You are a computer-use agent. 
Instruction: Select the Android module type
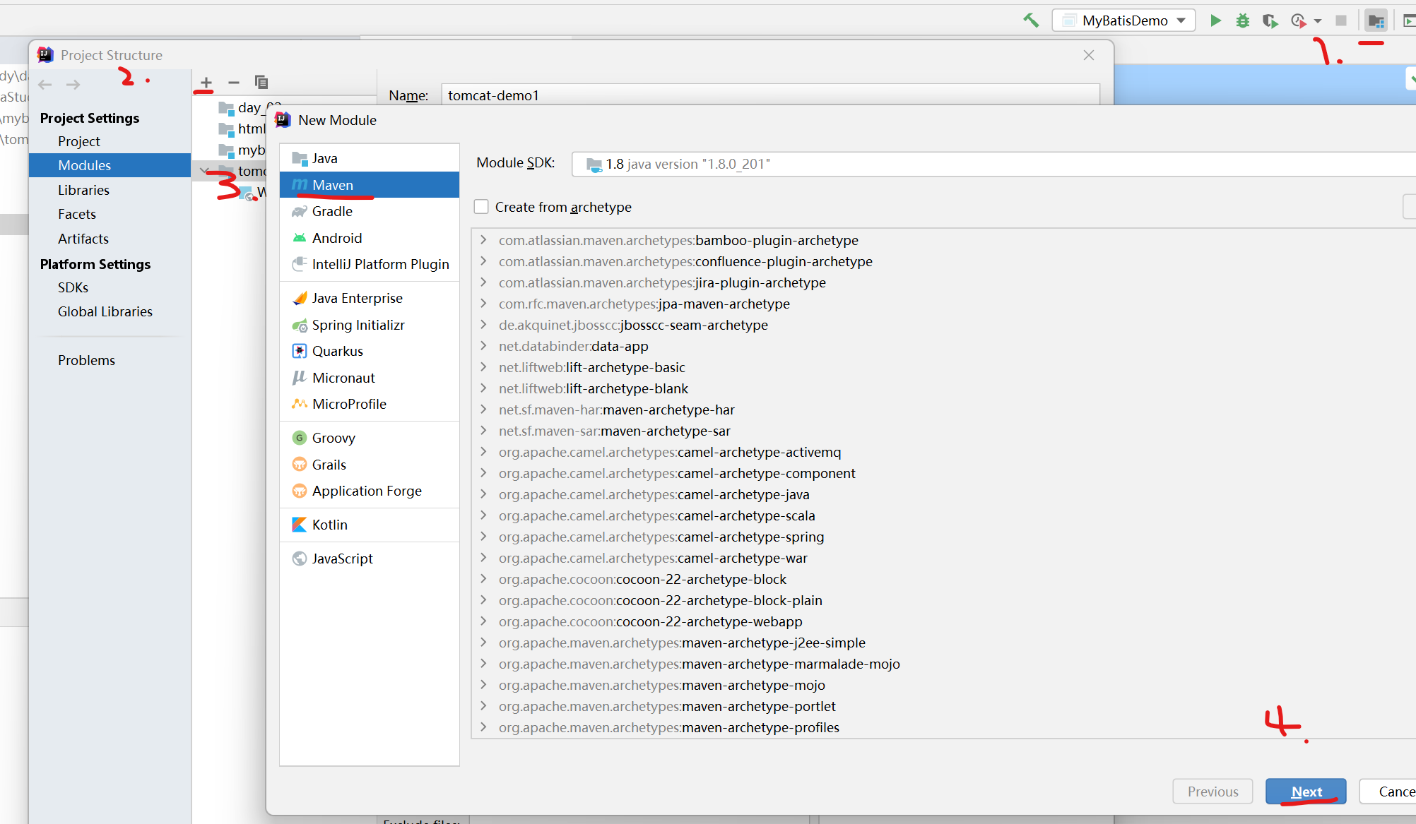tap(370, 238)
